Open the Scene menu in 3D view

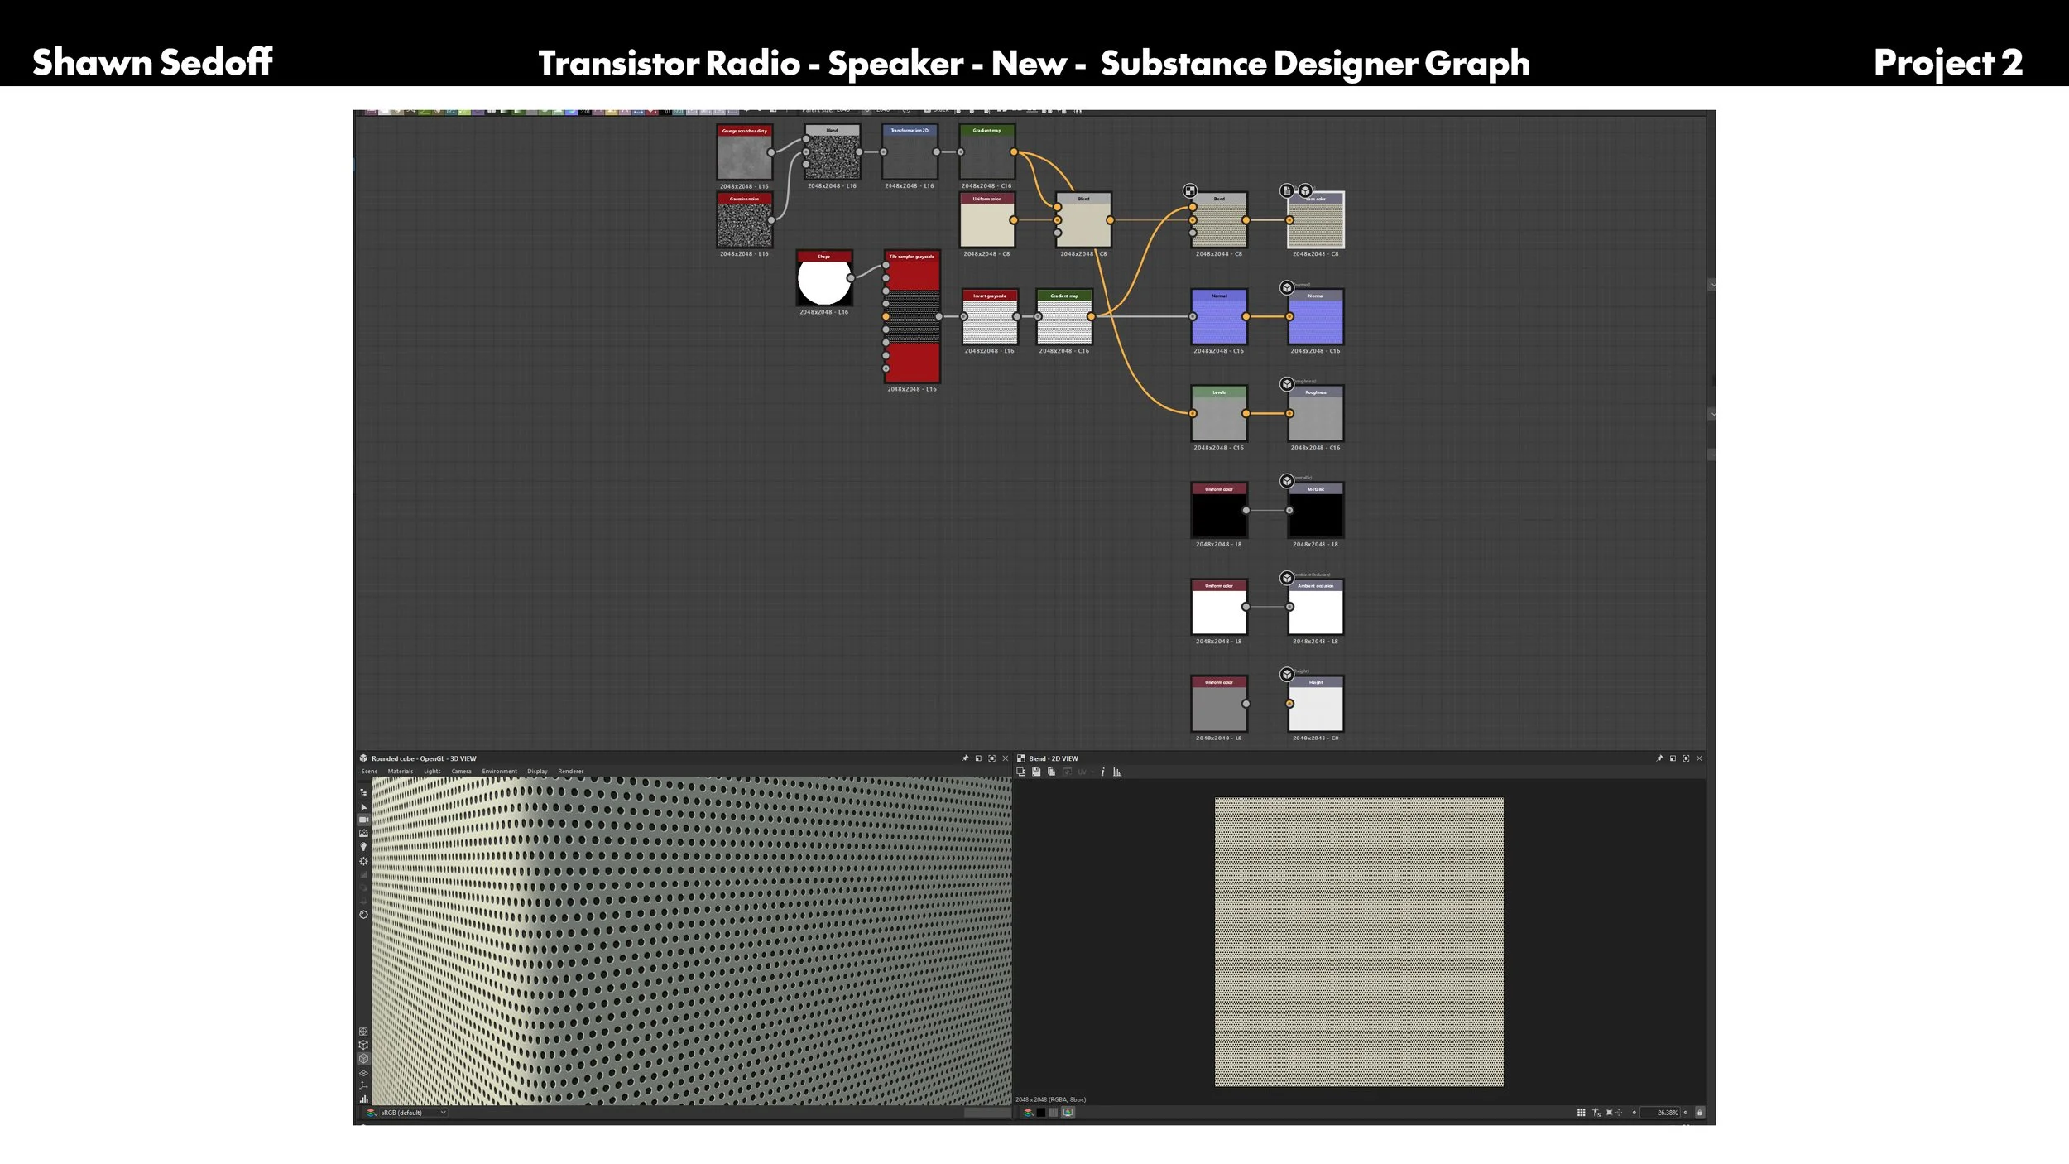[x=369, y=771]
